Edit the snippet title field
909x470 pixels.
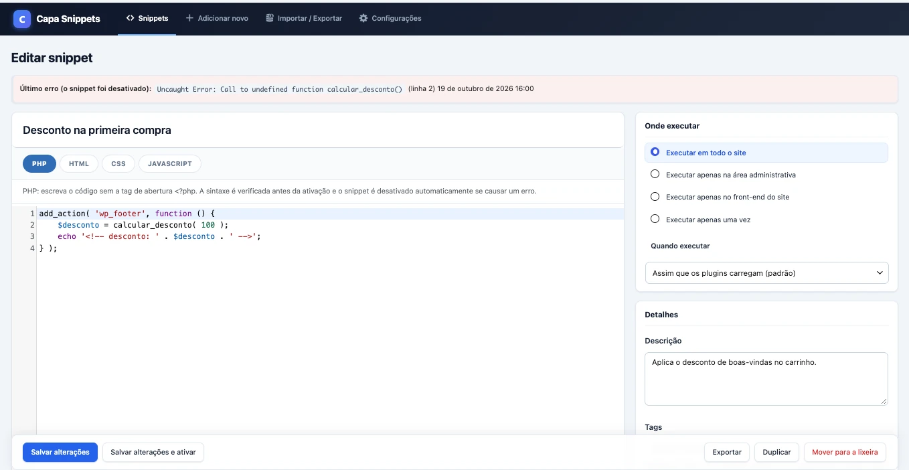pos(318,131)
